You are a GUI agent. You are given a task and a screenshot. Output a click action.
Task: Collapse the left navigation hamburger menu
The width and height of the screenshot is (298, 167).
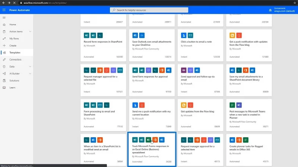tap(4, 17)
